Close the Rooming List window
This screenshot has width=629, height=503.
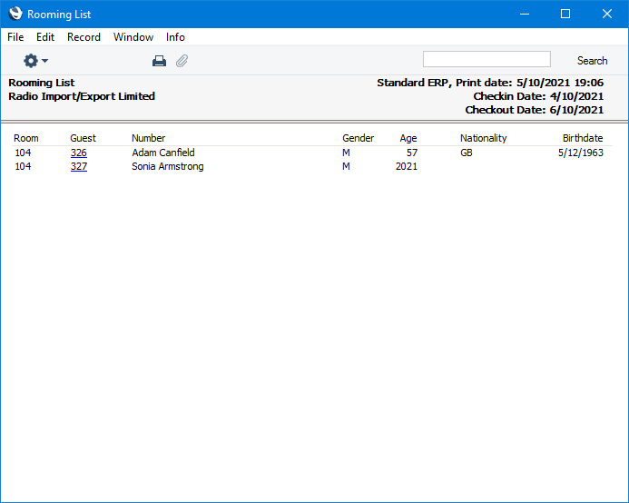[607, 14]
